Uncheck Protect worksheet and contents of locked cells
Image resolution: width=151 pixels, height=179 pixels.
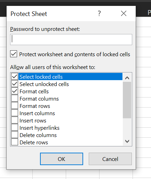14,54
